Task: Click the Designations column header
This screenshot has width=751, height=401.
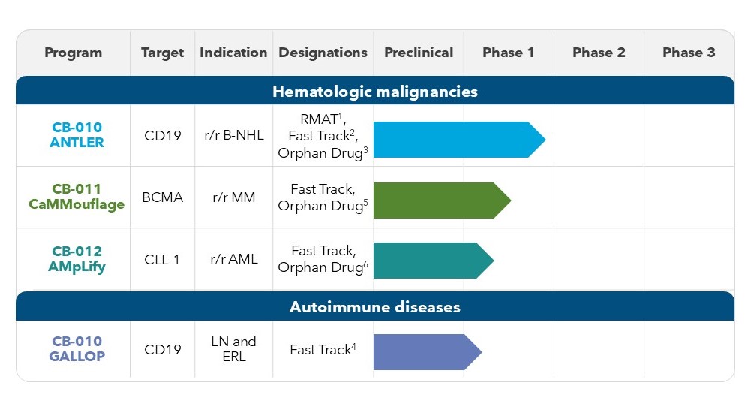Action: tap(323, 53)
